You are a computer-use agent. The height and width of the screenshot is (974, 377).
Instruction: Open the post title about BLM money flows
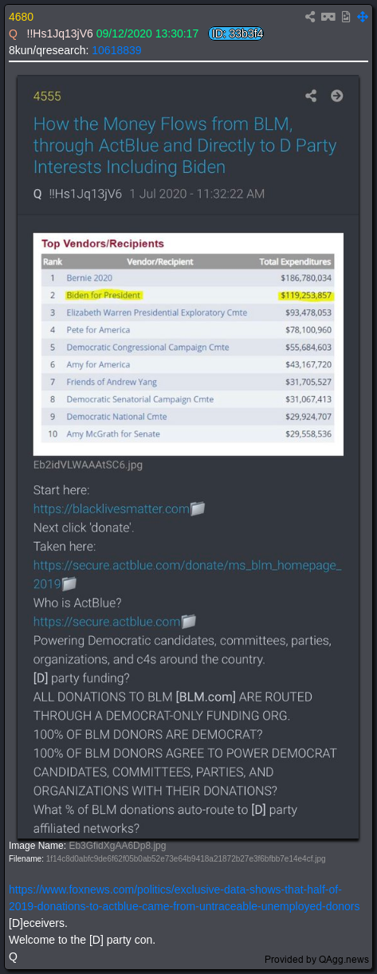185,145
